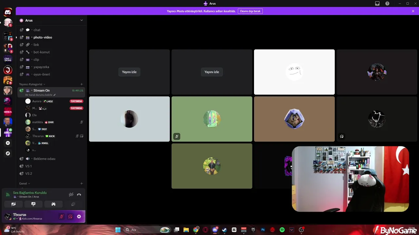Dismiss the streamer mode banner with X
The width and height of the screenshot is (419, 235).
[x=413, y=11]
